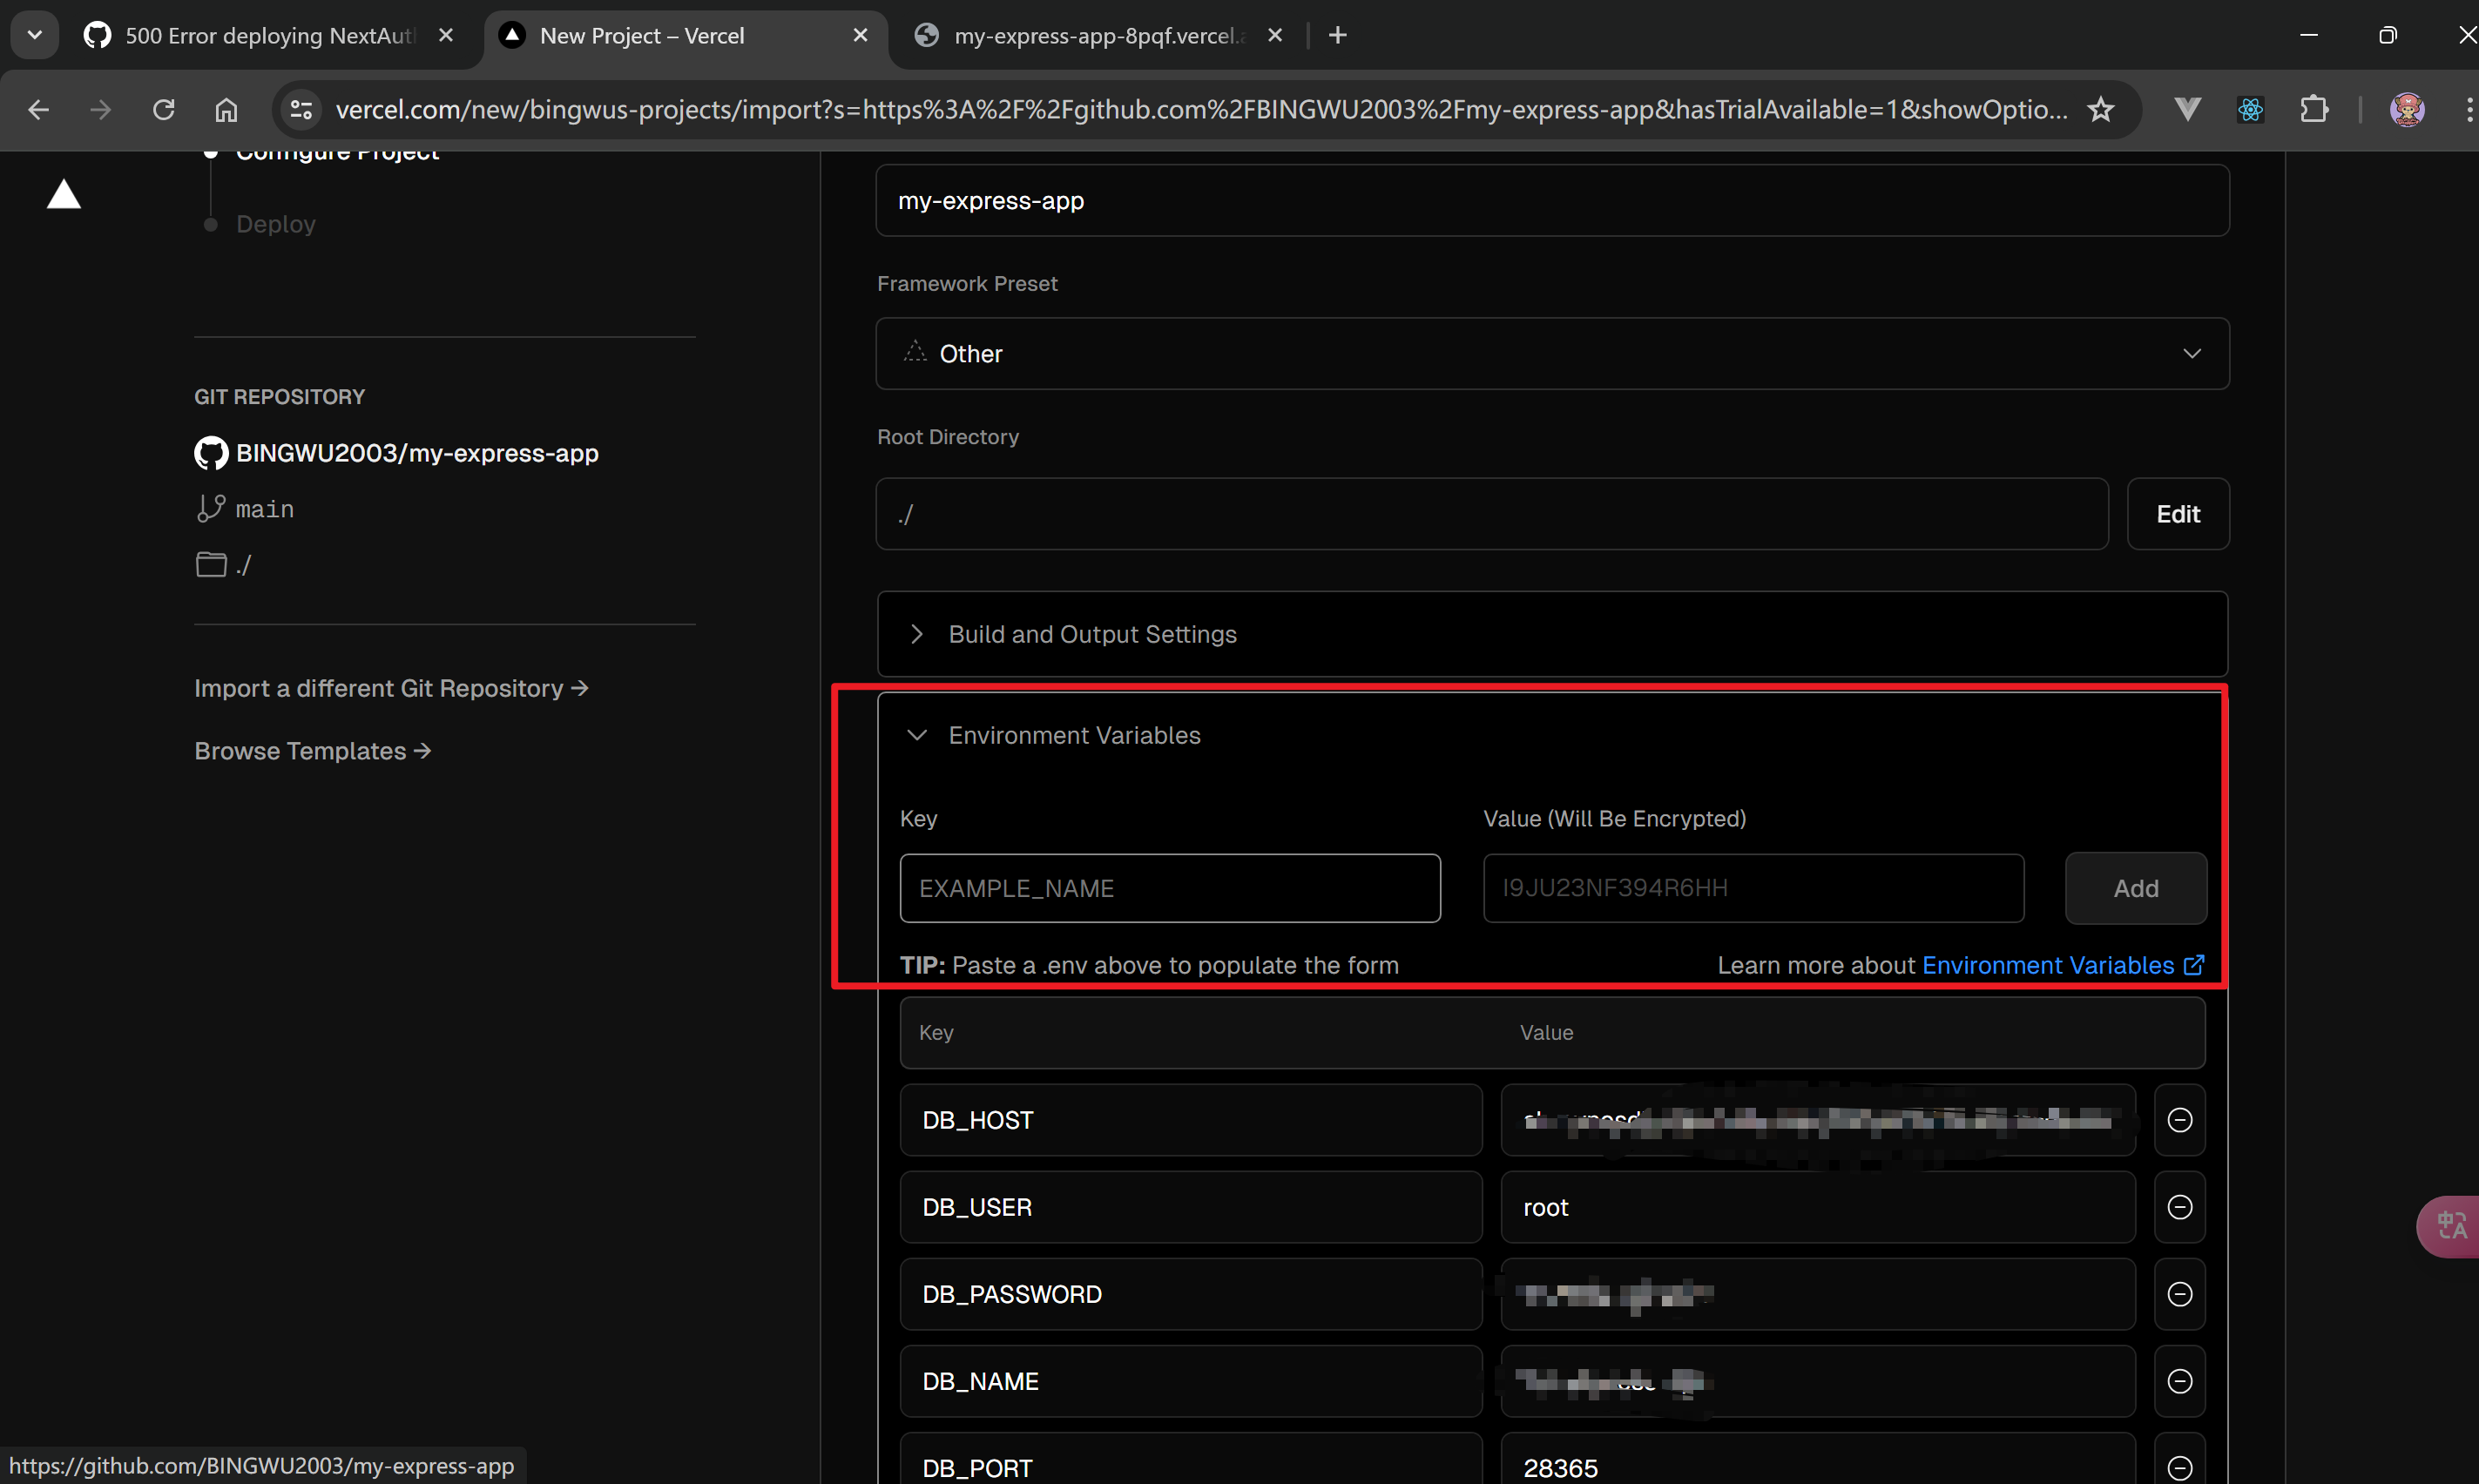The image size is (2479, 1484).
Task: Click the Add variable button
Action: 2135,888
